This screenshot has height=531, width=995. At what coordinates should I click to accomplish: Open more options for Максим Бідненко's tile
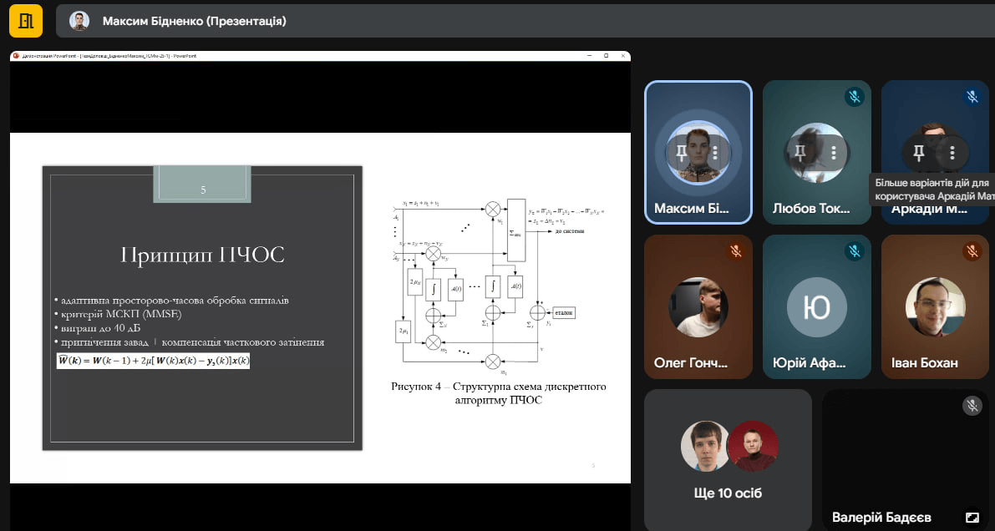pyautogui.click(x=716, y=152)
